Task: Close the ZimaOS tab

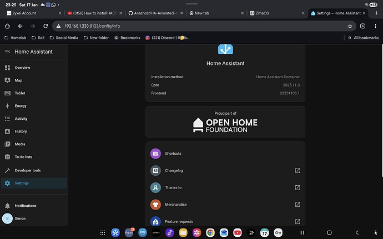Action: (x=303, y=13)
